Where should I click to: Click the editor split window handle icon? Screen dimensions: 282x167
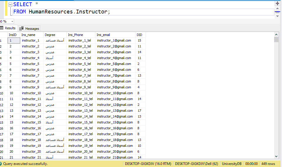tap(277, 3)
